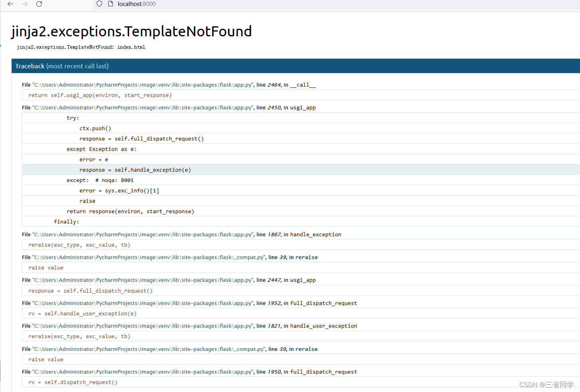Image resolution: width=580 pixels, height=392 pixels.
Task: Open the 'rv = self.handle_user_exception(e)' frame
Action: click(301, 313)
